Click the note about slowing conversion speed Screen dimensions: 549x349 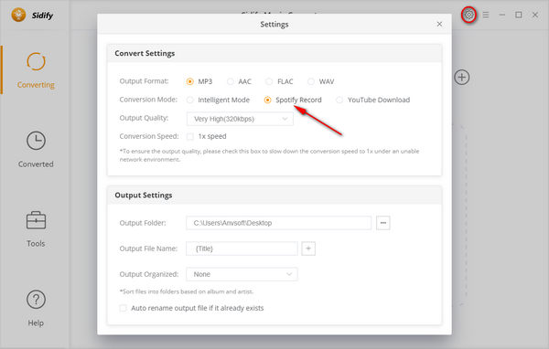[x=269, y=155]
